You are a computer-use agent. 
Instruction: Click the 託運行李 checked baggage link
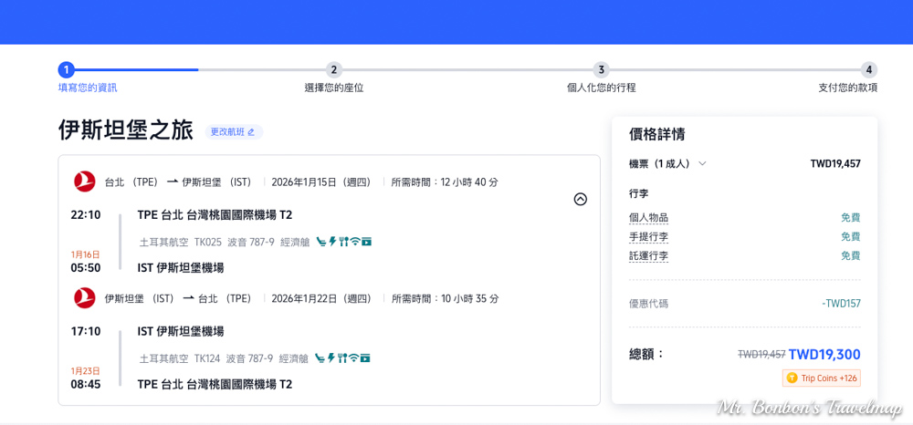tap(648, 256)
